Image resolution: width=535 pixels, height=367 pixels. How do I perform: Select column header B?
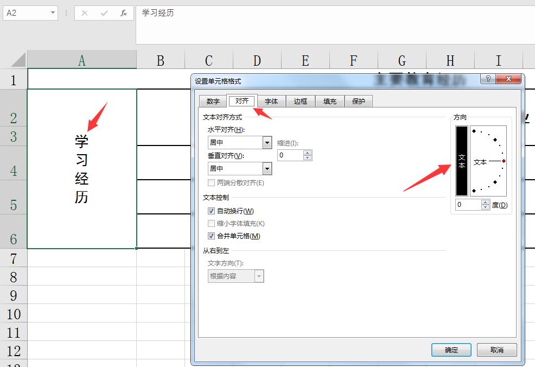tap(161, 60)
